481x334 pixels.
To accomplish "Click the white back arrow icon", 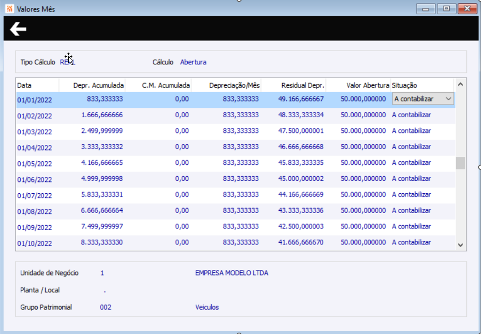I will [x=18, y=29].
